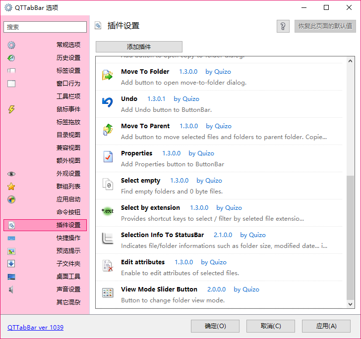Click 'Move To Parent' plugin name
The width and height of the screenshot is (361, 339).
(145, 126)
